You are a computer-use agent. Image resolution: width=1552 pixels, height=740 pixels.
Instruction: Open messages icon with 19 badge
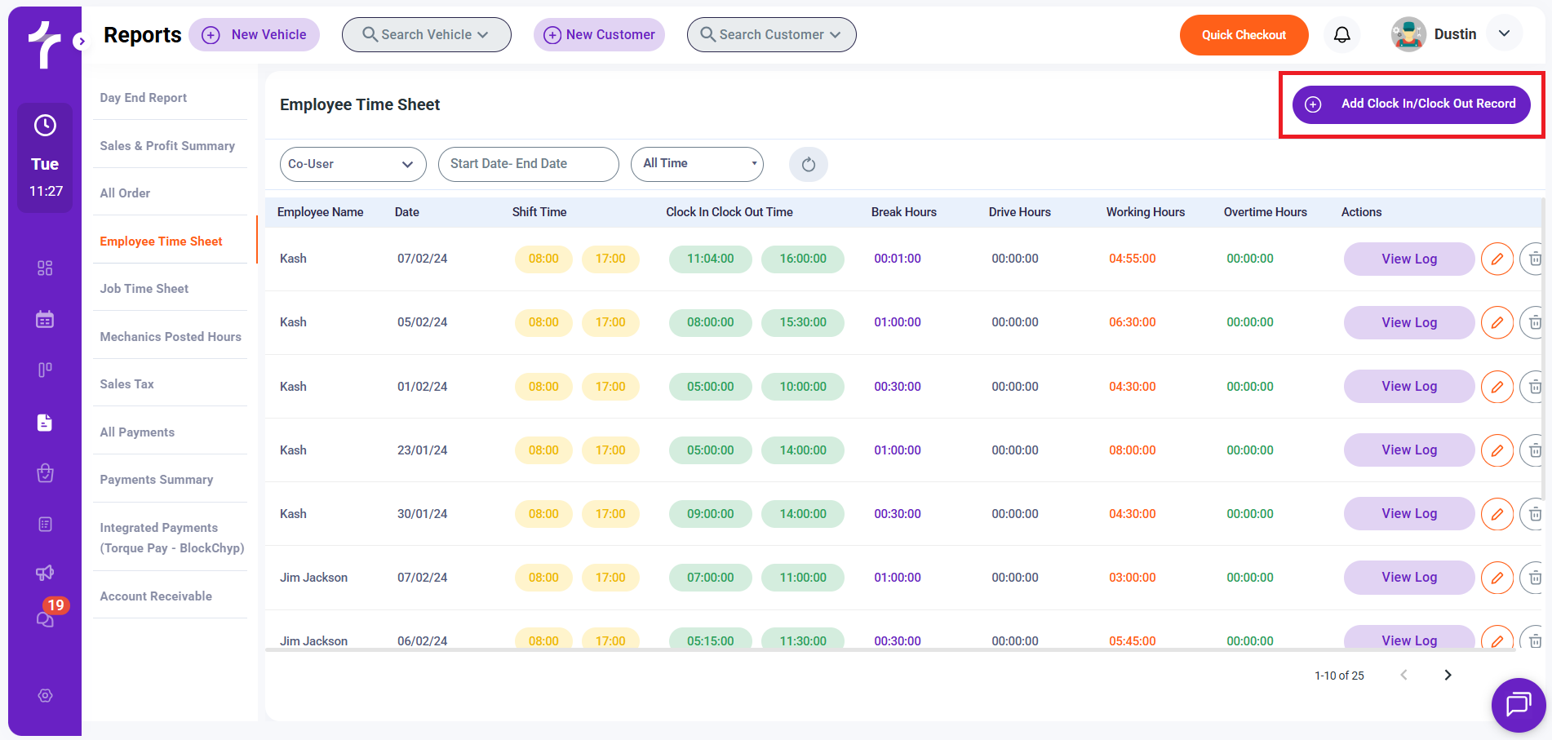coord(45,619)
